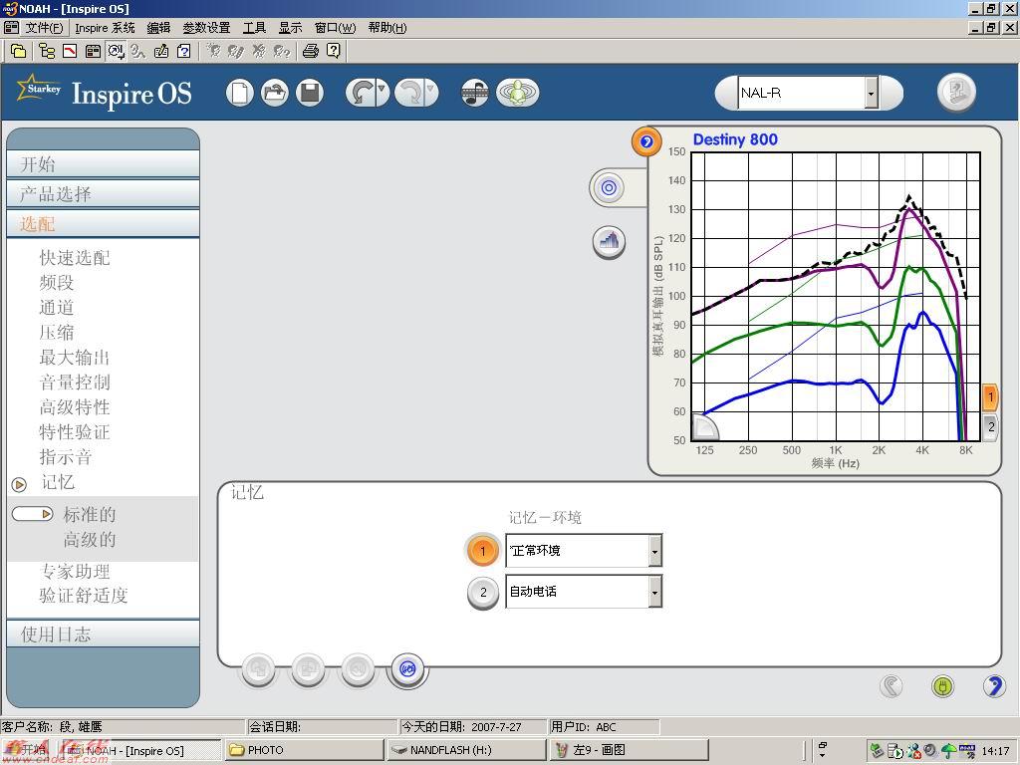The image size is (1020, 765).
Task: Click the form window icon in NOAH toolbar
Action: tap(93, 51)
